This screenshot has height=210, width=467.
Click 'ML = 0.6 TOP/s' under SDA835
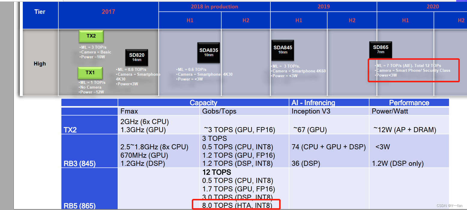point(191,69)
